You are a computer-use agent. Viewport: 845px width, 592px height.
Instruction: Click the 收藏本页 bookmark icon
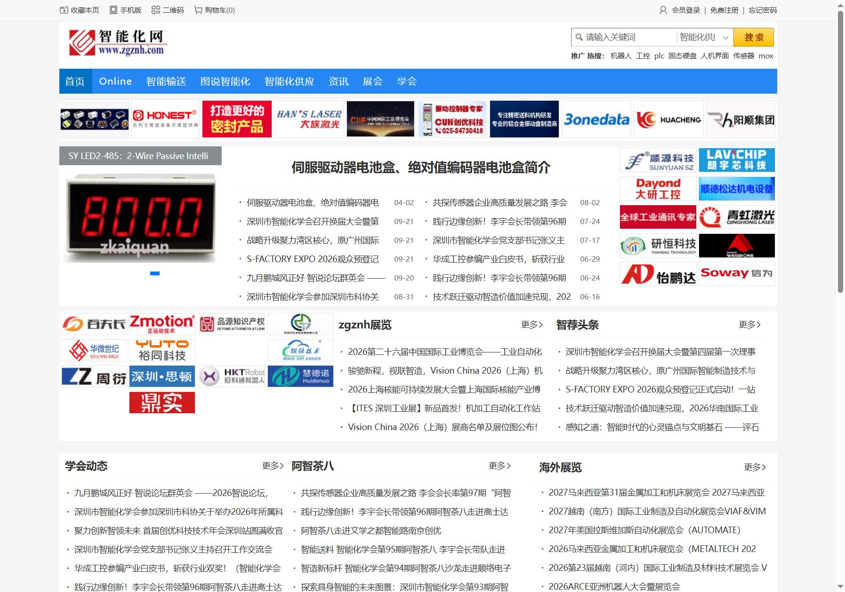64,10
